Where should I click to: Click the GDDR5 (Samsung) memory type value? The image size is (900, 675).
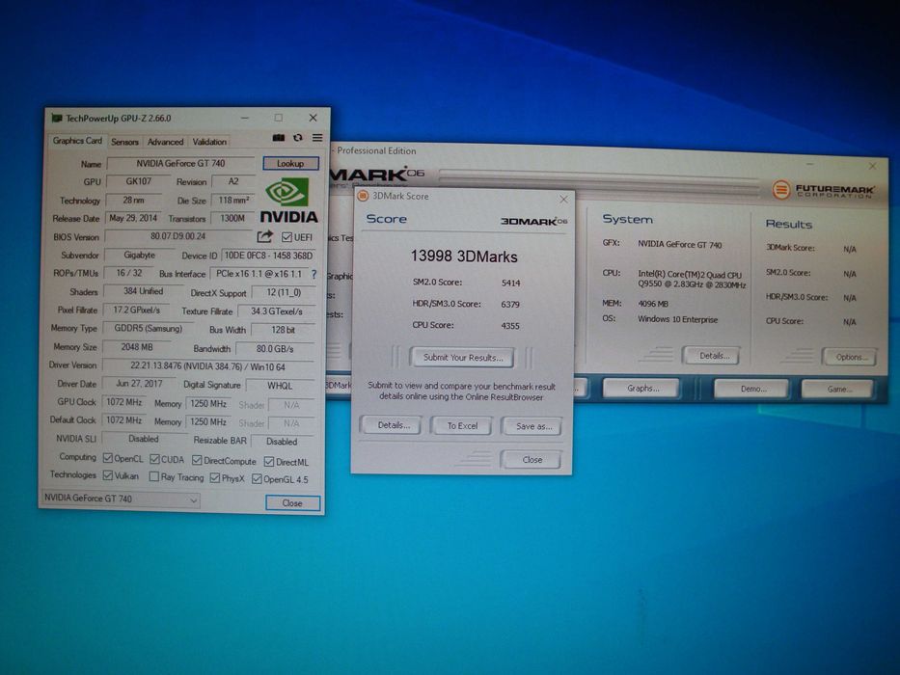(x=149, y=329)
